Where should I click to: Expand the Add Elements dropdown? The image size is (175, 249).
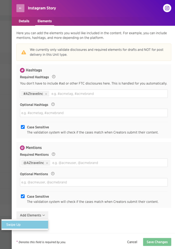pyautogui.click(x=32, y=215)
